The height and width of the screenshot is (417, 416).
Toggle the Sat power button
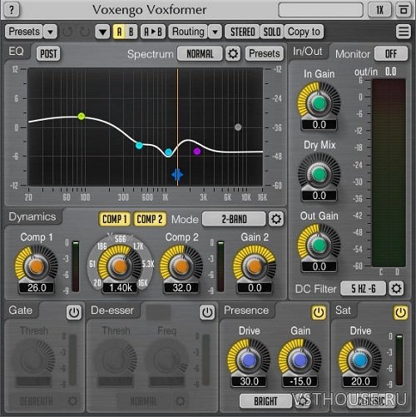pyautogui.click(x=400, y=313)
